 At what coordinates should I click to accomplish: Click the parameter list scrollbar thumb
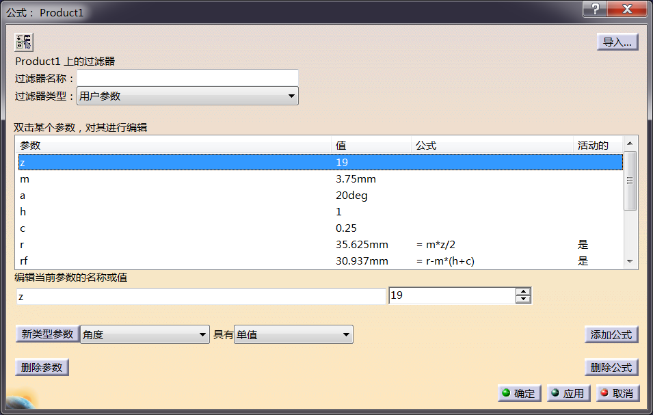coord(630,180)
